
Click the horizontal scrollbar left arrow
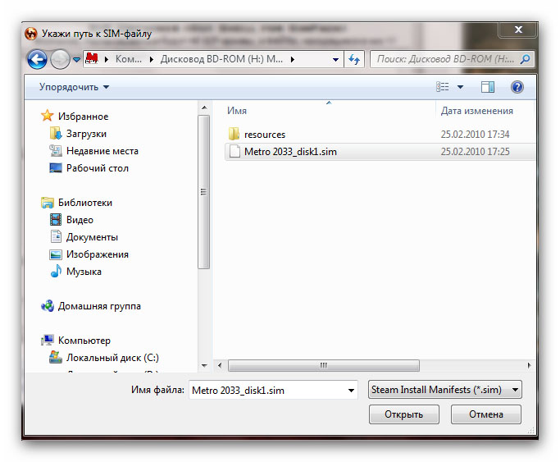click(220, 365)
